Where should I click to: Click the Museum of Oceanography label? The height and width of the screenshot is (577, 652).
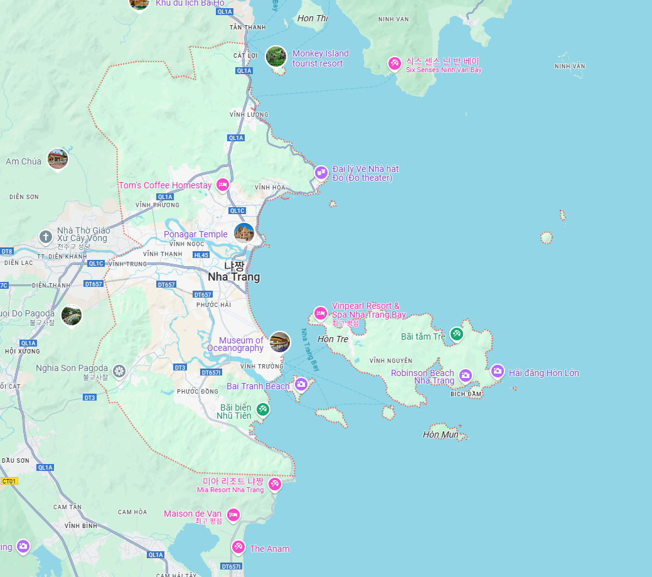[235, 344]
